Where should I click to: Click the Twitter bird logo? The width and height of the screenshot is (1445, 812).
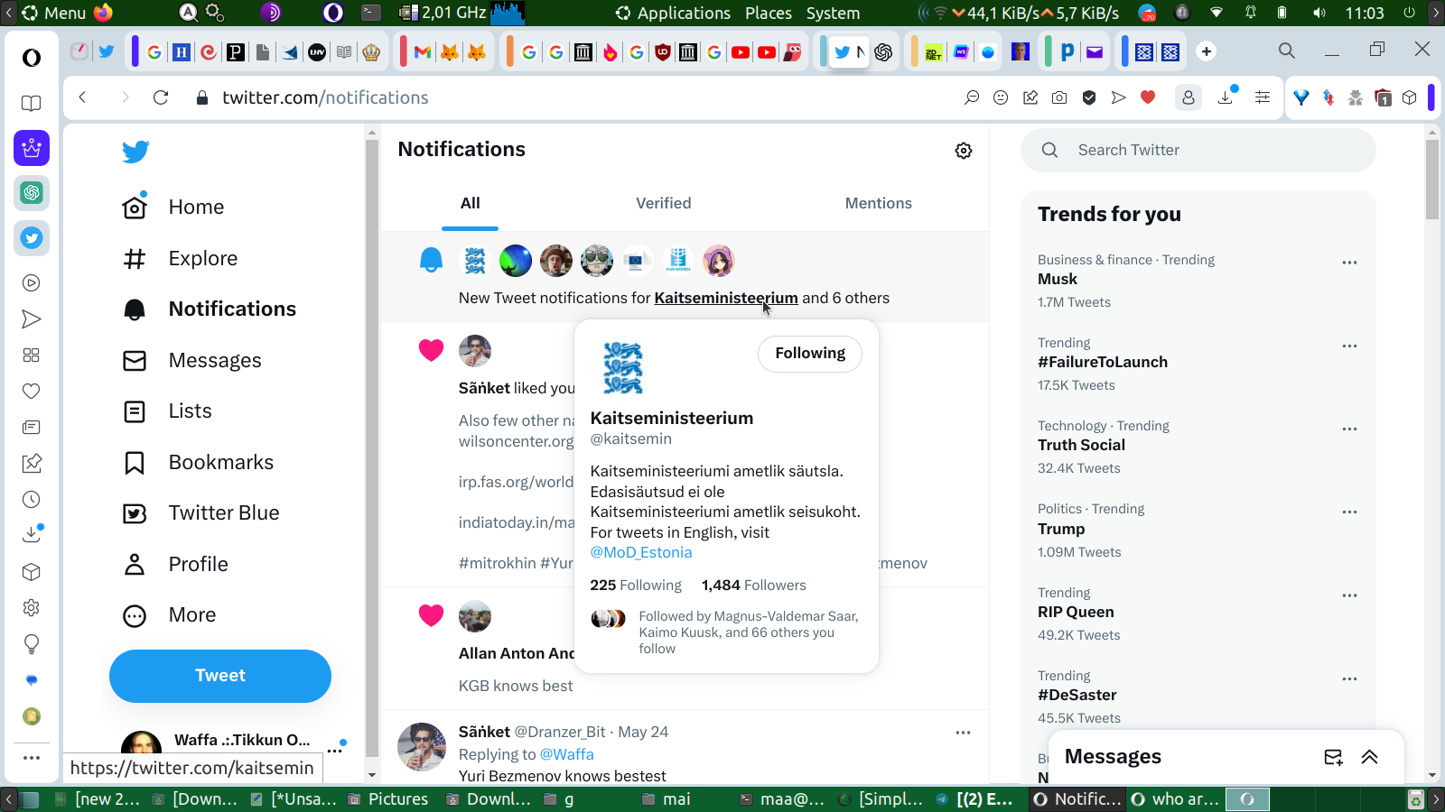click(x=135, y=152)
